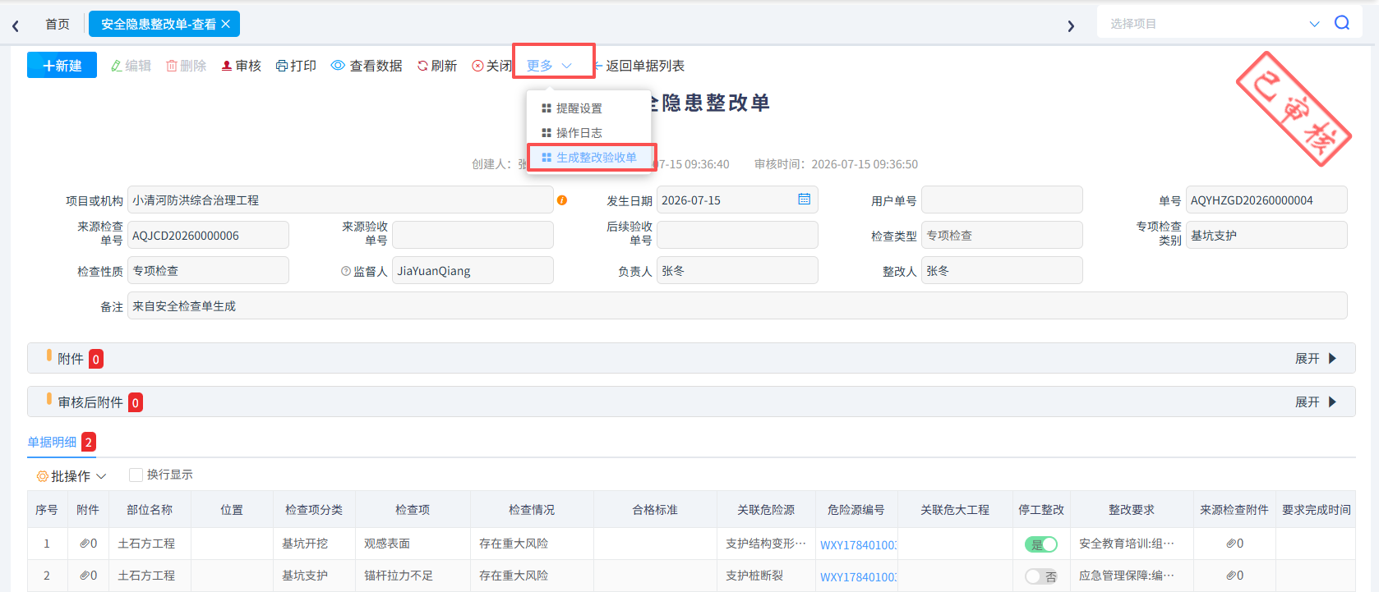Close the 安全隐患整改单-查看 tab
The image size is (1379, 592).
(x=225, y=25)
